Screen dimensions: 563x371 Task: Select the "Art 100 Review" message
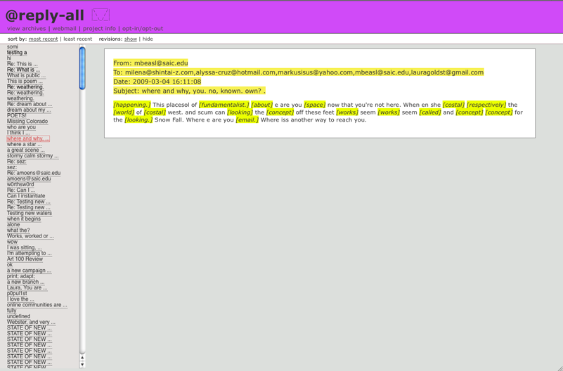[x=25, y=259]
